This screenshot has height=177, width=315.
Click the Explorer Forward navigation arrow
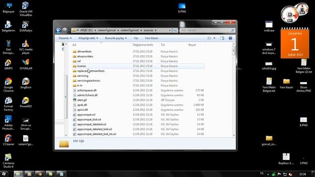(64, 30)
